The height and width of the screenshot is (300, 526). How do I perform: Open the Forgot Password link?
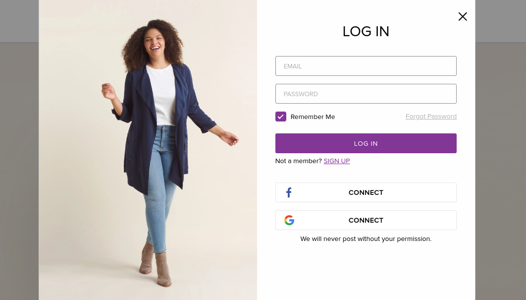431,116
